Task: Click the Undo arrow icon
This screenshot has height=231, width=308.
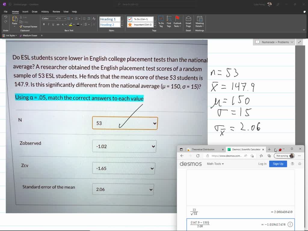Action: [x=6, y=17]
